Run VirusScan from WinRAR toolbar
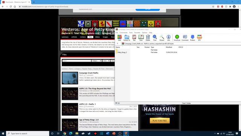This screenshot has height=136, width=241. (x=177, y=38)
